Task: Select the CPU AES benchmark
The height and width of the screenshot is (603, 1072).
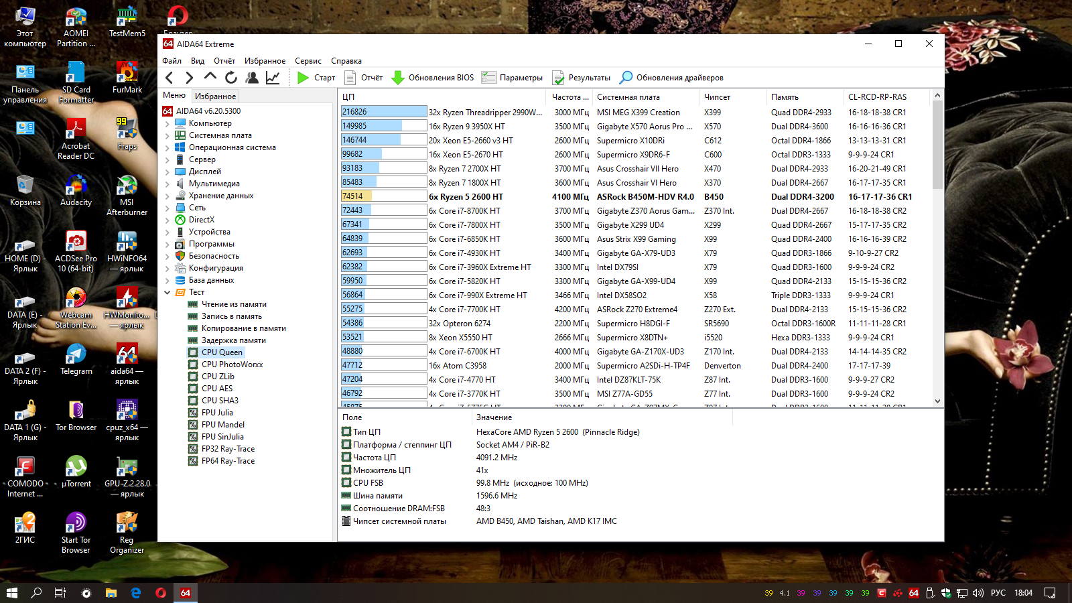Action: point(217,389)
